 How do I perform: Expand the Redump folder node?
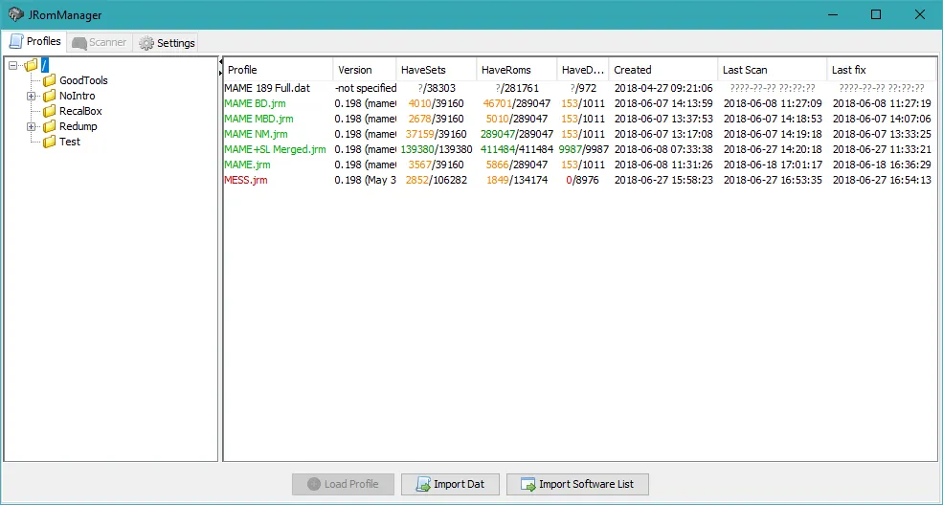[x=32, y=126]
